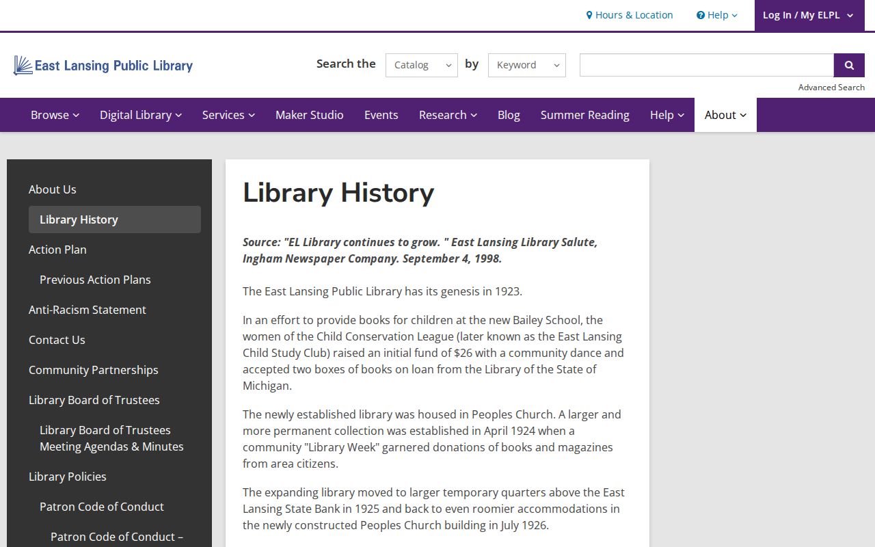Open About Us in sidebar
Viewport: 875px width, 547px height.
[x=53, y=189]
